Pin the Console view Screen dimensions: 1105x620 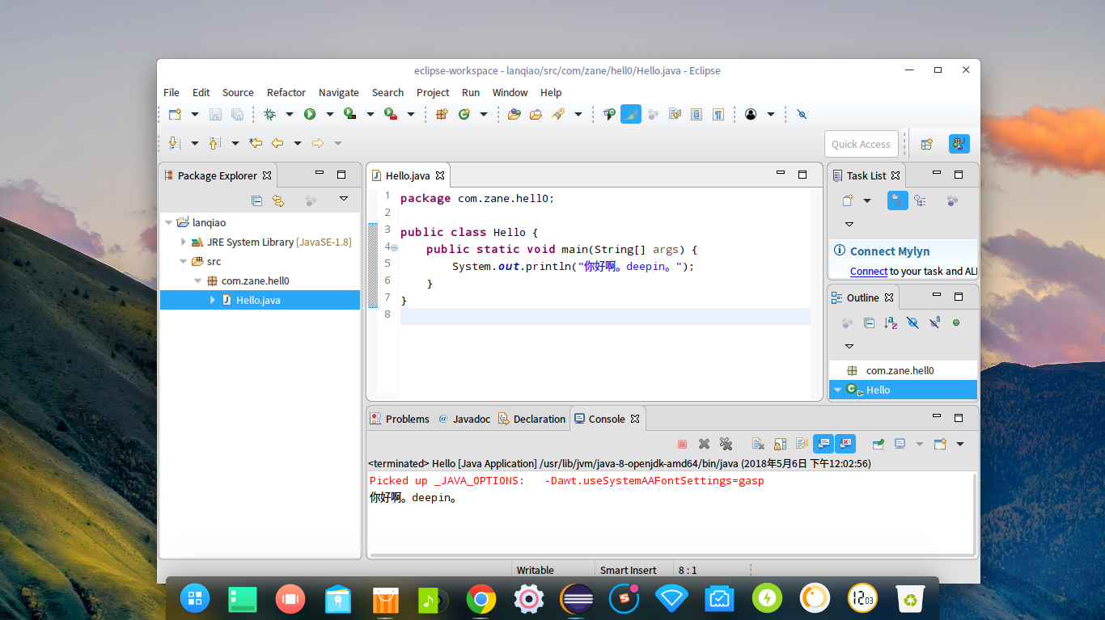[x=878, y=444]
